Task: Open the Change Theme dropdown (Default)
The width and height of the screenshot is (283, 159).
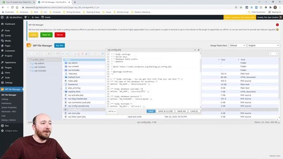Action: point(237,45)
